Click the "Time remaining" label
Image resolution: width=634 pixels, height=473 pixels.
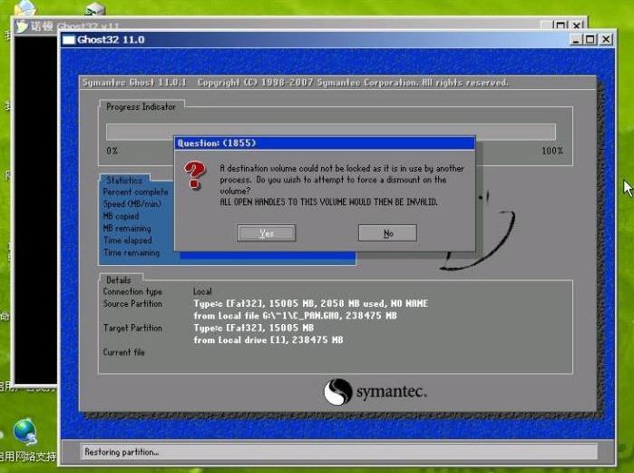pos(132,252)
